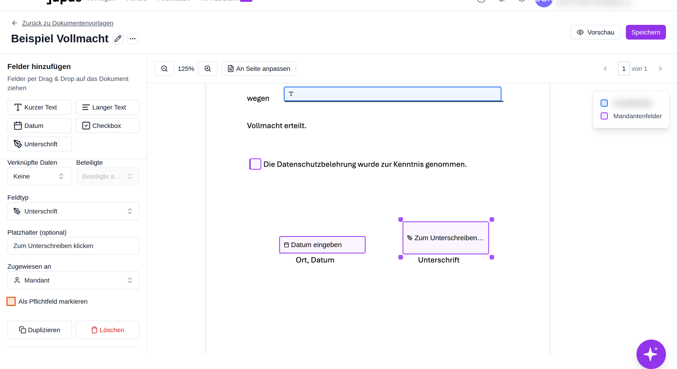Screen dimensions: 677x369
Task: Select the Datum eingeben field on the document
Action: point(322,245)
